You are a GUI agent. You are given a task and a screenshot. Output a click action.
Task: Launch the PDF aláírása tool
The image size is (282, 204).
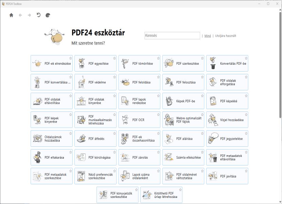(x=183, y=139)
